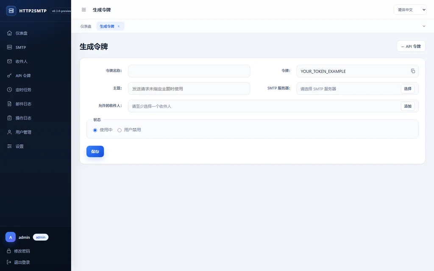Click the API 令牌 key icon
The image size is (434, 271).
[x=9, y=75]
